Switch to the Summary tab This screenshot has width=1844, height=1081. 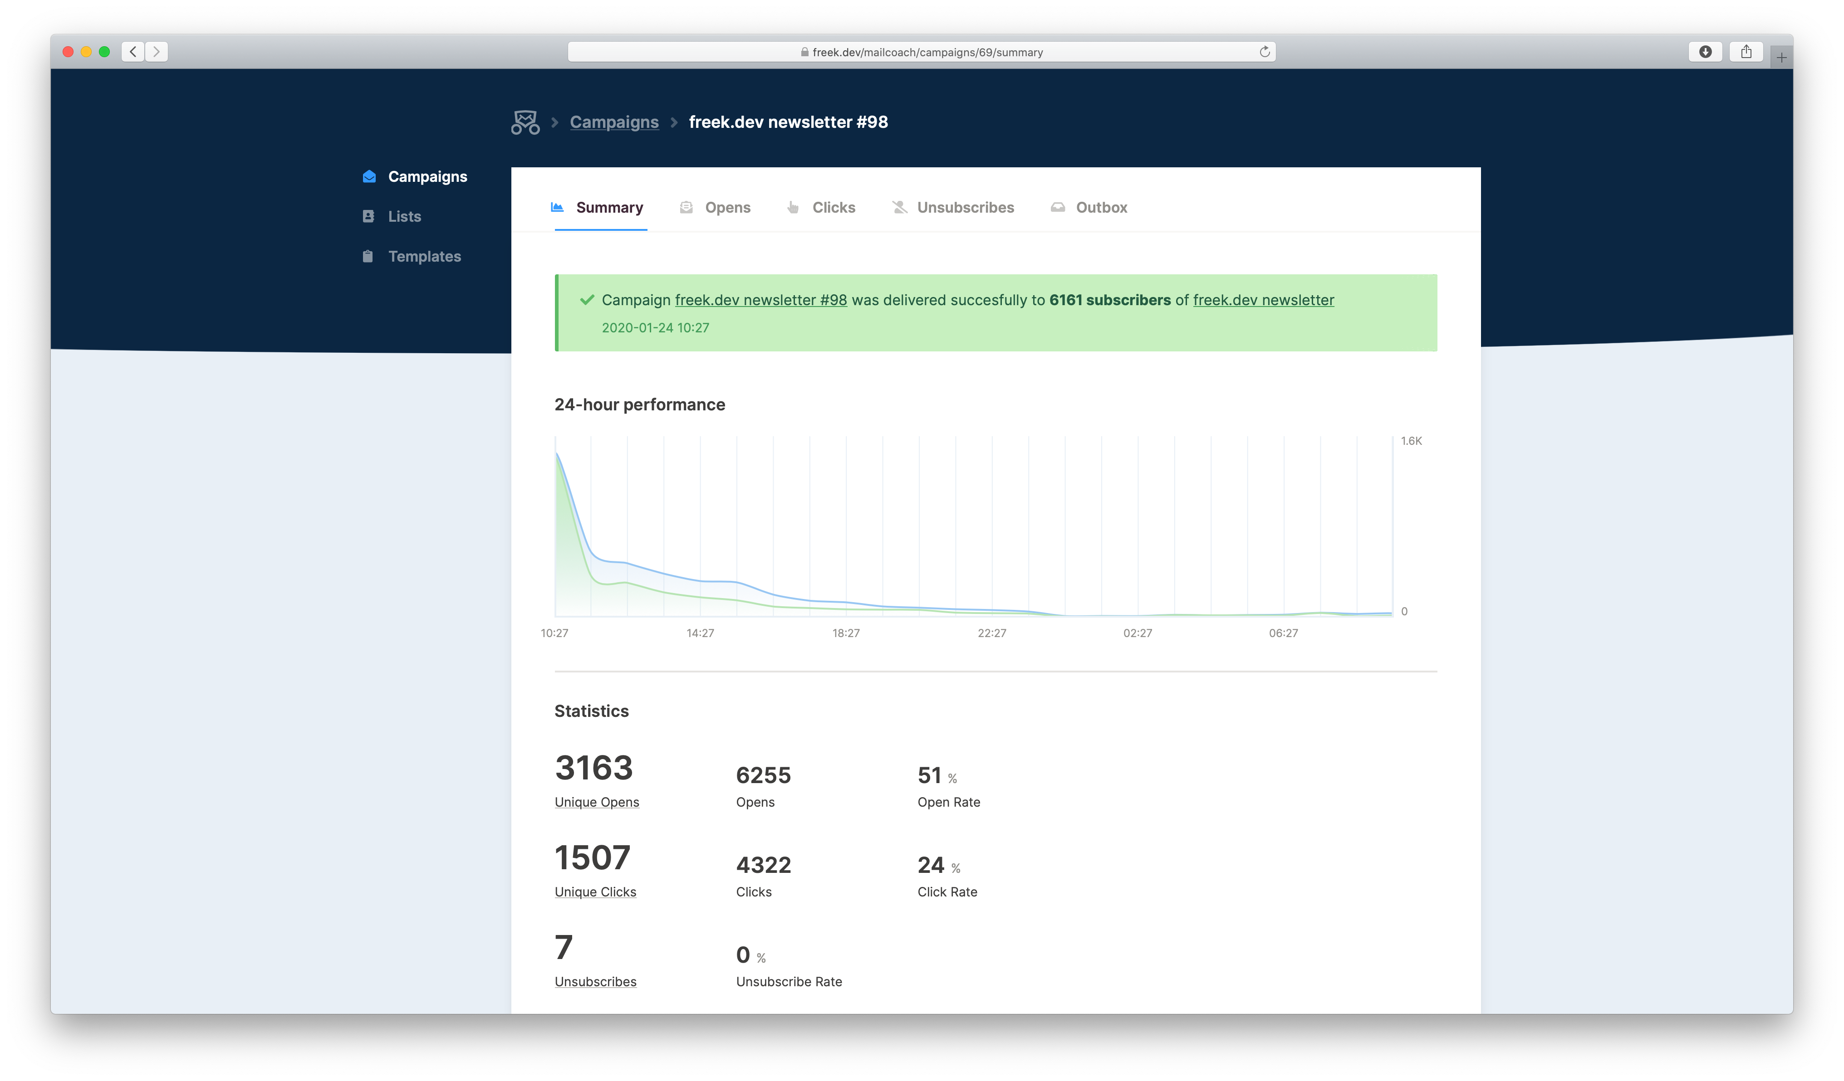pos(600,208)
